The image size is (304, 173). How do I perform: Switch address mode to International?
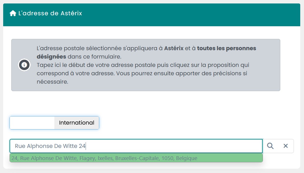click(77, 123)
